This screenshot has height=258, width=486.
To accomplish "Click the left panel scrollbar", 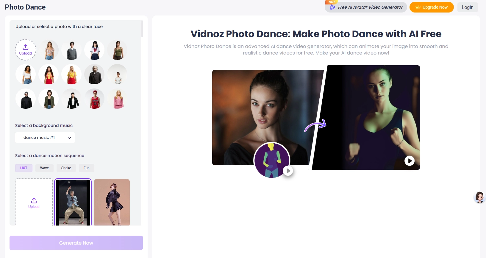I will click(142, 29).
